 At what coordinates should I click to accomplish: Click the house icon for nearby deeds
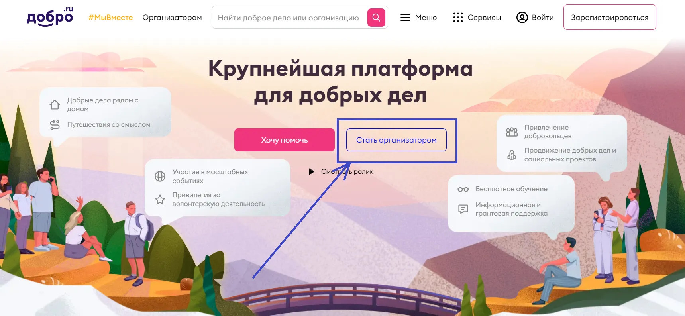click(x=55, y=104)
